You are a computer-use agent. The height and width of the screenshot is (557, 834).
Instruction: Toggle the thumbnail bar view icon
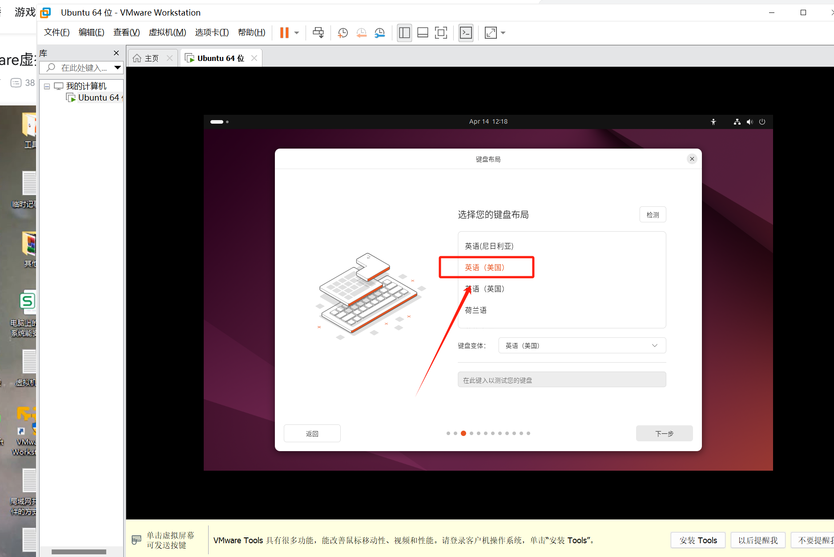point(423,32)
